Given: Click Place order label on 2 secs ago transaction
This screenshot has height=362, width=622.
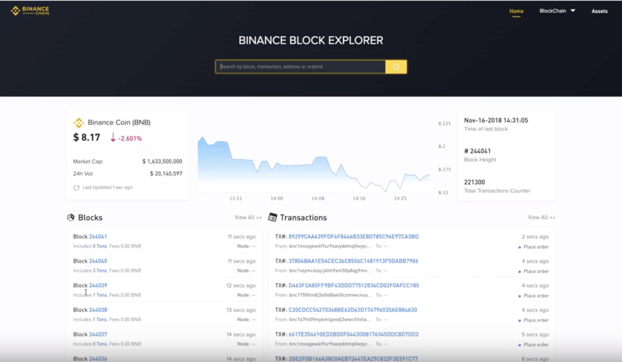Looking at the screenshot, I should [x=536, y=247].
